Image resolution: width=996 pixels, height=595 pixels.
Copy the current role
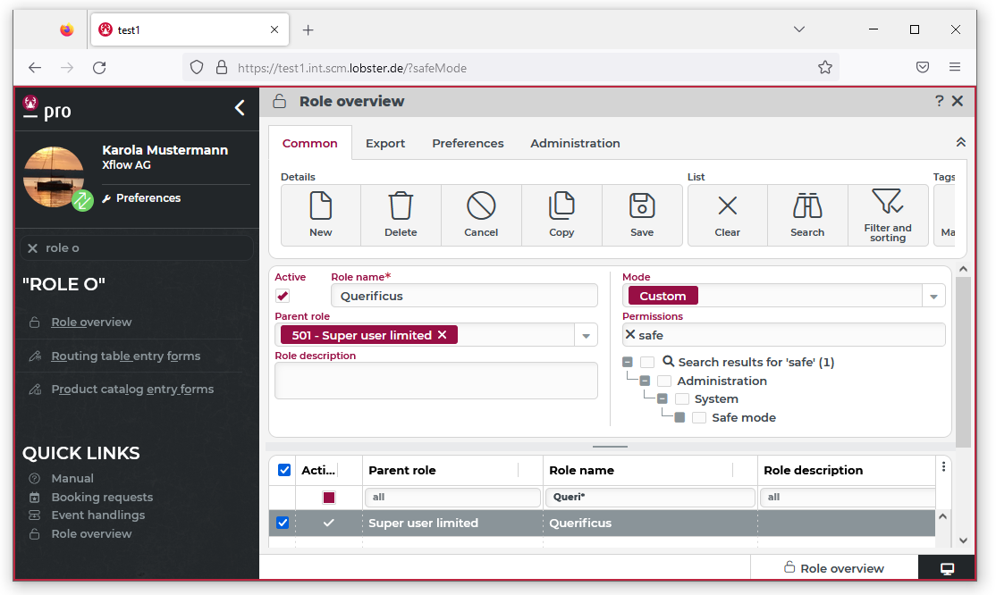561,214
